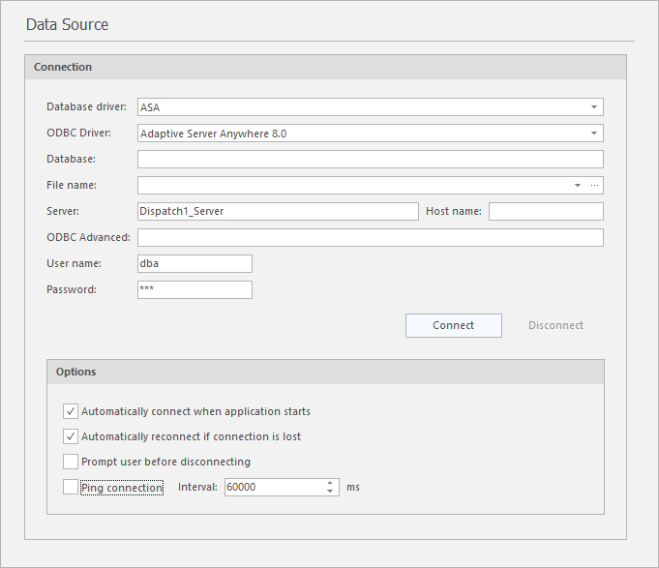
Task: Select the Server field containing Dispatch1_Server
Action: (x=277, y=211)
